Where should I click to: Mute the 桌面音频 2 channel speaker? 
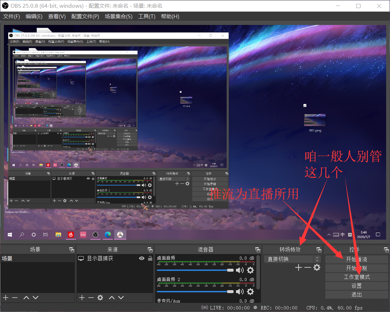pos(240,291)
